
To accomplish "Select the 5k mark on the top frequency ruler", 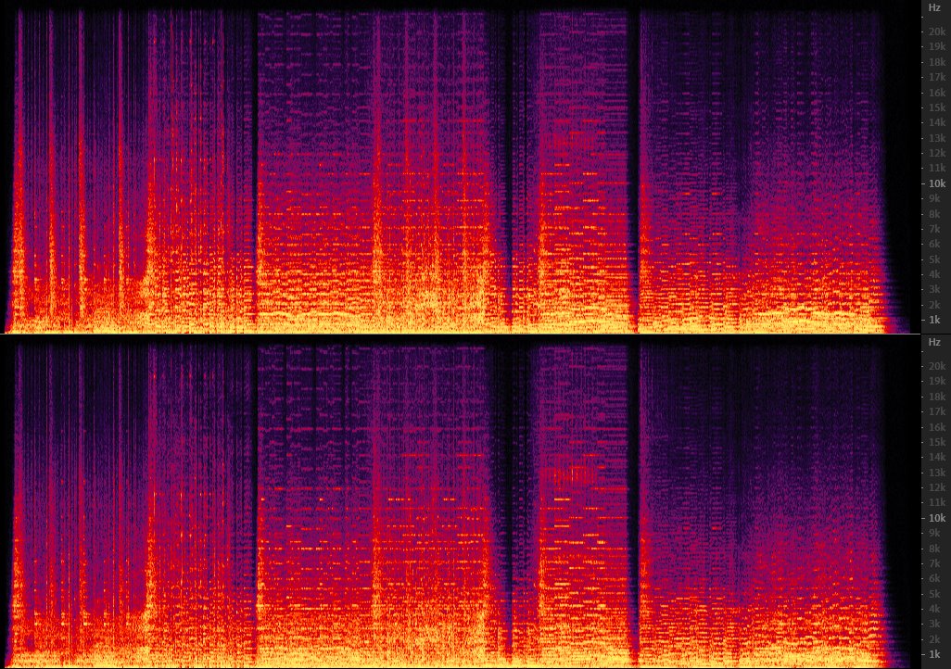I will (x=934, y=259).
